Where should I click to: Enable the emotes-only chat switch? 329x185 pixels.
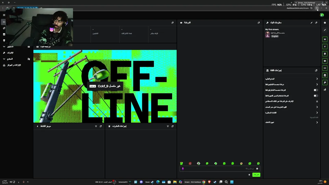pyautogui.click(x=316, y=96)
